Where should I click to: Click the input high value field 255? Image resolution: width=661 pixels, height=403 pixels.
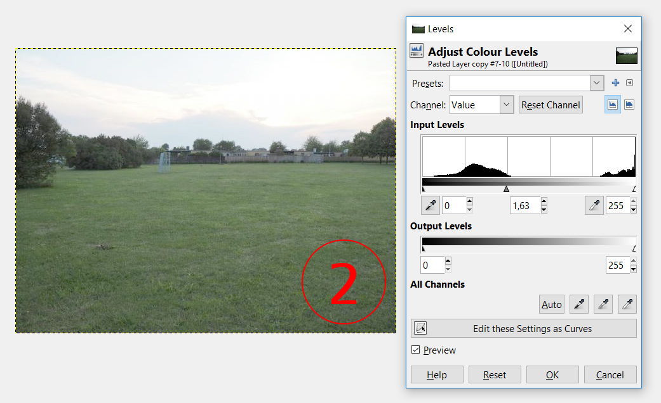click(x=618, y=205)
